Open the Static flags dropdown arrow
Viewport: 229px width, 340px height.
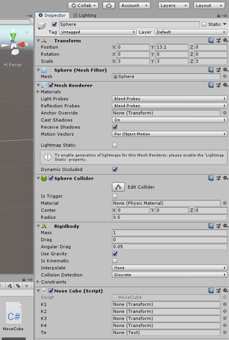pos(224,24)
